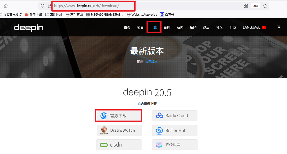
Task: Go to 首页 in the navigation menu
Action: [x=127, y=28]
